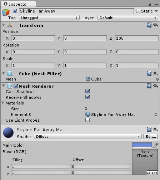Open the Shader dropdown showing Diffuse
Screen dimensions: 160x180
pyautogui.click(x=88, y=136)
